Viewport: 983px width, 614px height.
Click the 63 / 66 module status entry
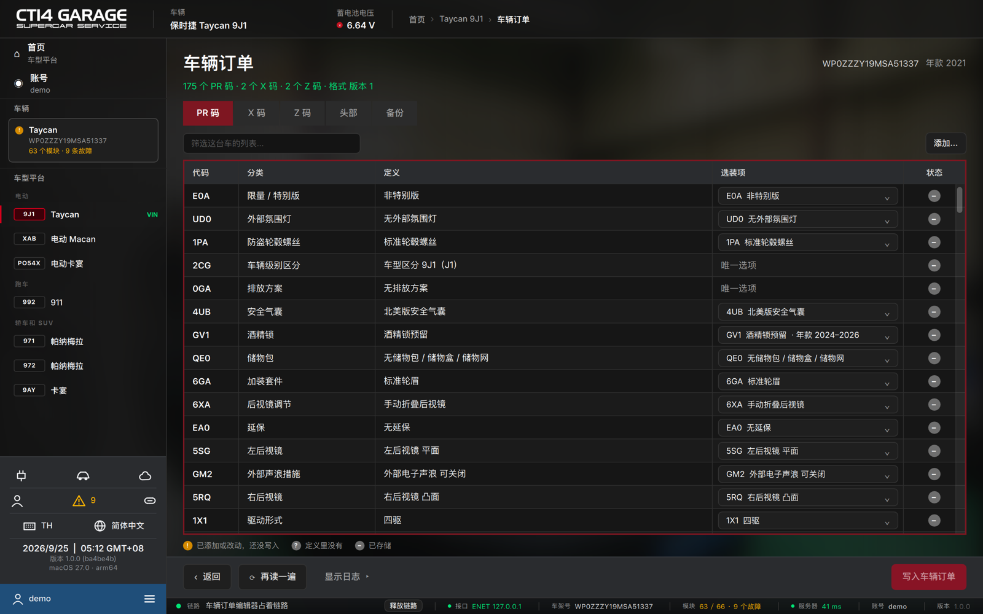(x=722, y=607)
